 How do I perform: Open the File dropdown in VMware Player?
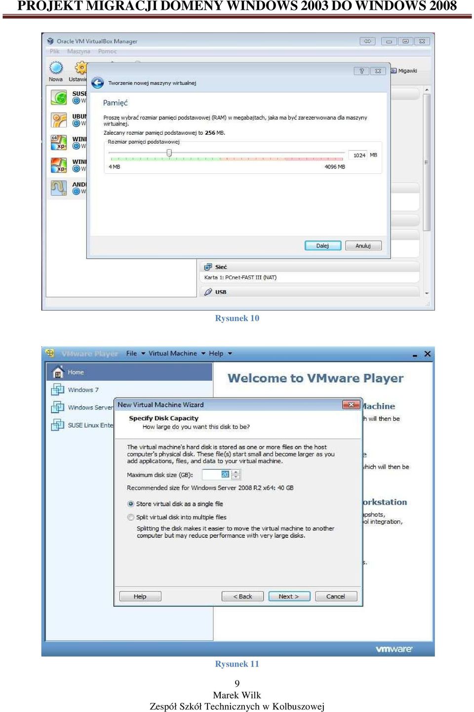[136, 353]
